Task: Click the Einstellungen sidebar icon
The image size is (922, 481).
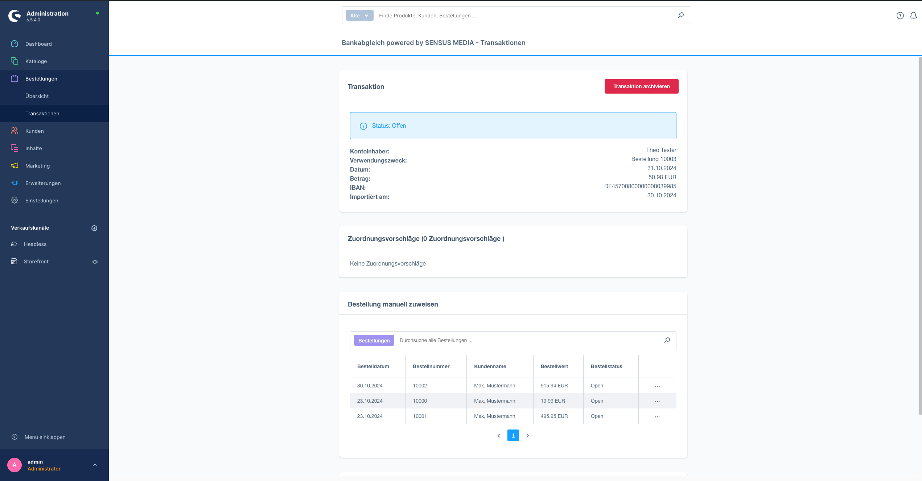Action: pyautogui.click(x=15, y=200)
